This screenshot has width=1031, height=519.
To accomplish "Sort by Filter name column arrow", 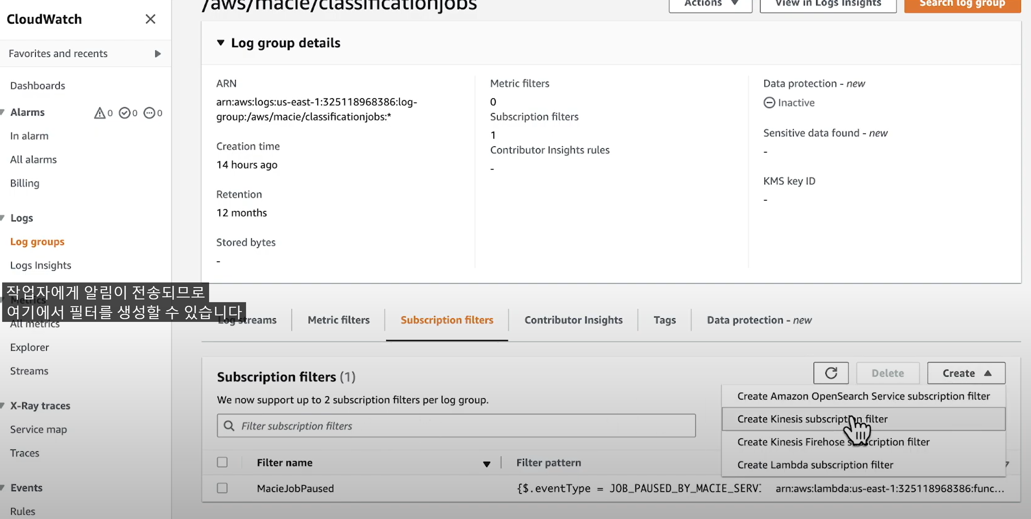I will coord(486,464).
